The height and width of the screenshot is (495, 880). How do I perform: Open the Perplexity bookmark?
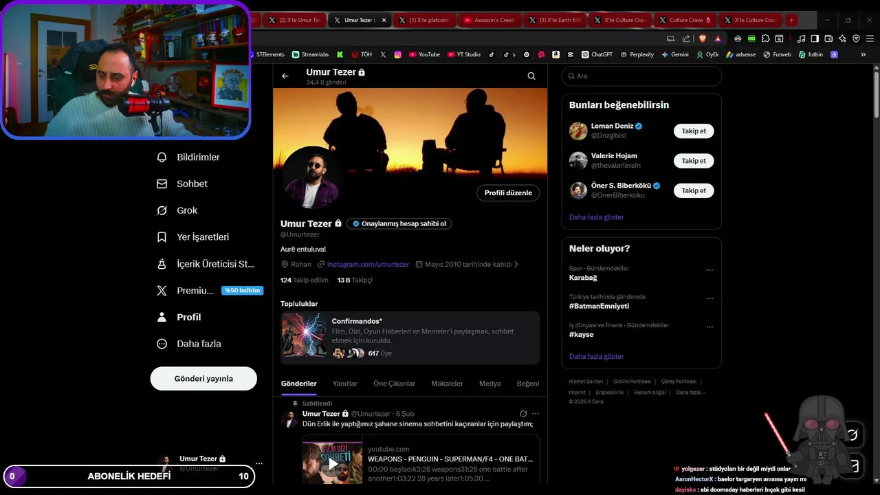coord(637,54)
